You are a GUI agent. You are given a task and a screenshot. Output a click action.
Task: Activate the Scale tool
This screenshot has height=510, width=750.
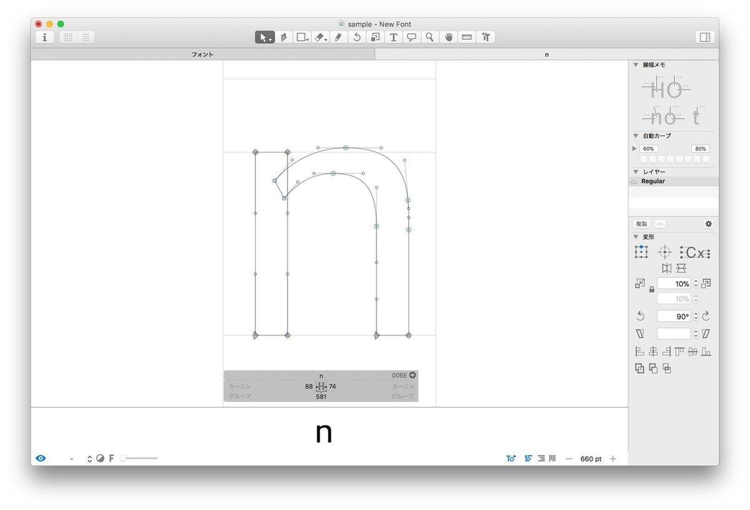pos(375,37)
